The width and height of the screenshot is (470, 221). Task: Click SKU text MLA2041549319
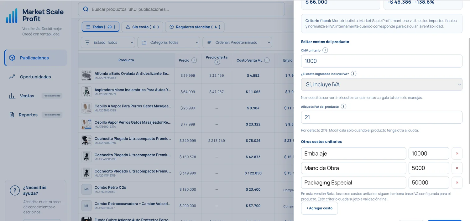click(x=105, y=176)
